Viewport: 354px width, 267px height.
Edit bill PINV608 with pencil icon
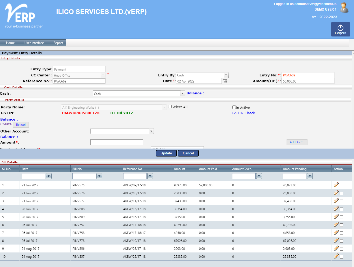tap(336, 209)
